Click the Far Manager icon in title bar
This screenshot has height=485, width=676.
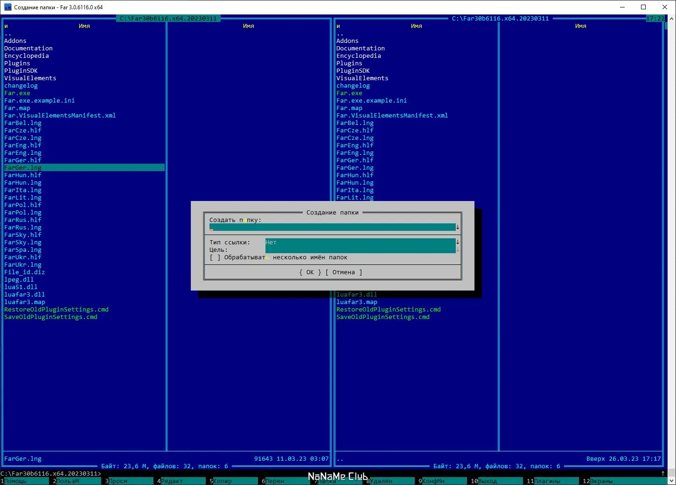[x=7, y=7]
